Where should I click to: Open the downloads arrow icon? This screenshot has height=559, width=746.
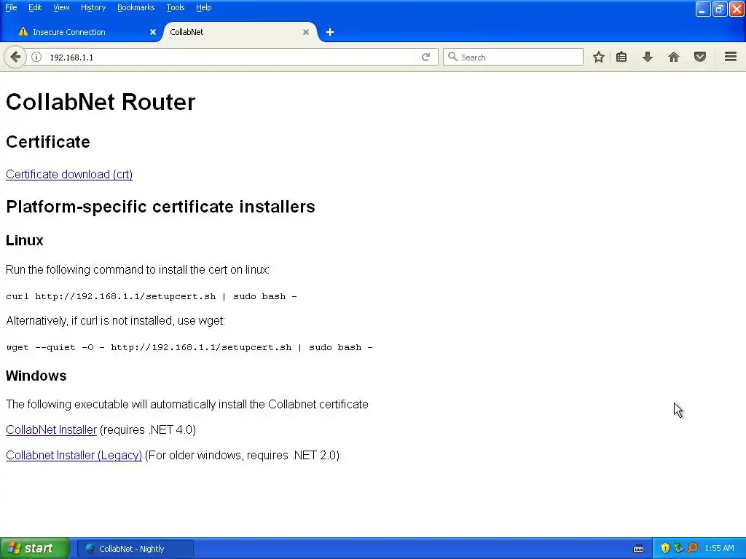tap(648, 57)
